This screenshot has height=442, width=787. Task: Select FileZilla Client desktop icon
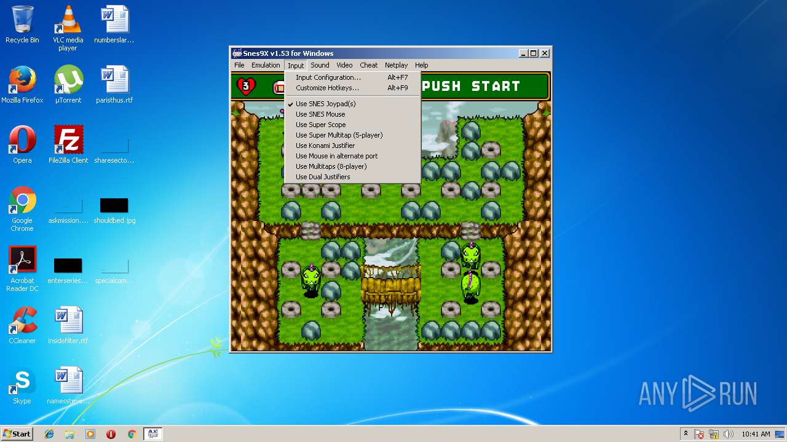[x=68, y=145]
